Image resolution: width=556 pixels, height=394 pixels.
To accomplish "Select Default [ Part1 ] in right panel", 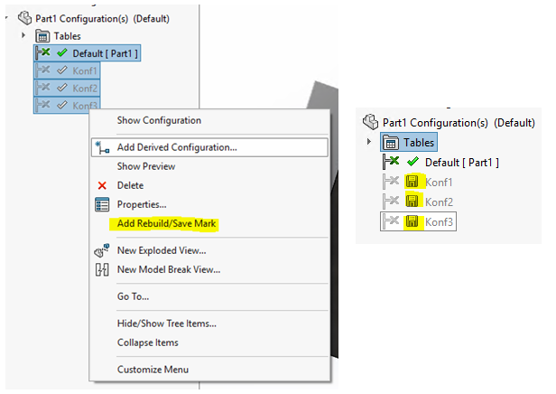I will [x=461, y=162].
